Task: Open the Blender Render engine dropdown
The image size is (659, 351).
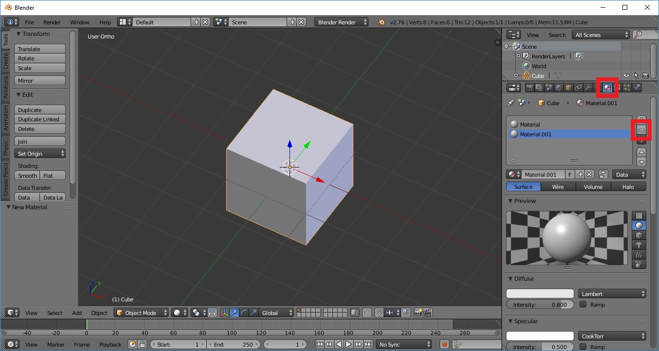Action: 342,22
